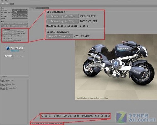Run Rendering (x CPU) in left sidebar
The width and height of the screenshot is (157, 125).
click(x=9, y=34)
